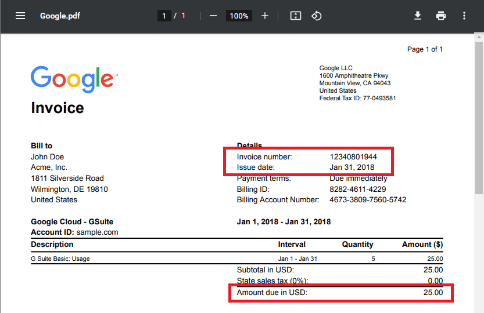The height and width of the screenshot is (313, 484).
Task: Click the invoice number 12340801944
Action: point(353,157)
